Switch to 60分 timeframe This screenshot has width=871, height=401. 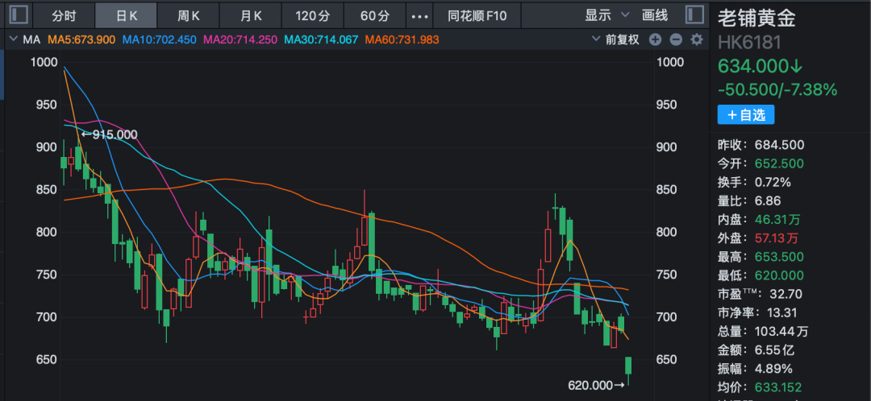[375, 15]
